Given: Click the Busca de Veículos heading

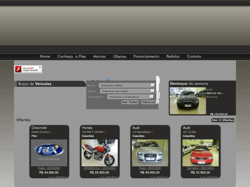Looking at the screenshot, I should (35, 84).
